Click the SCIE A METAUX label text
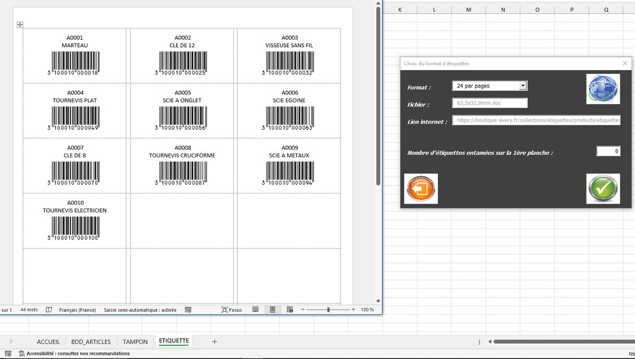Viewport: 635px width, 359px height. click(289, 156)
